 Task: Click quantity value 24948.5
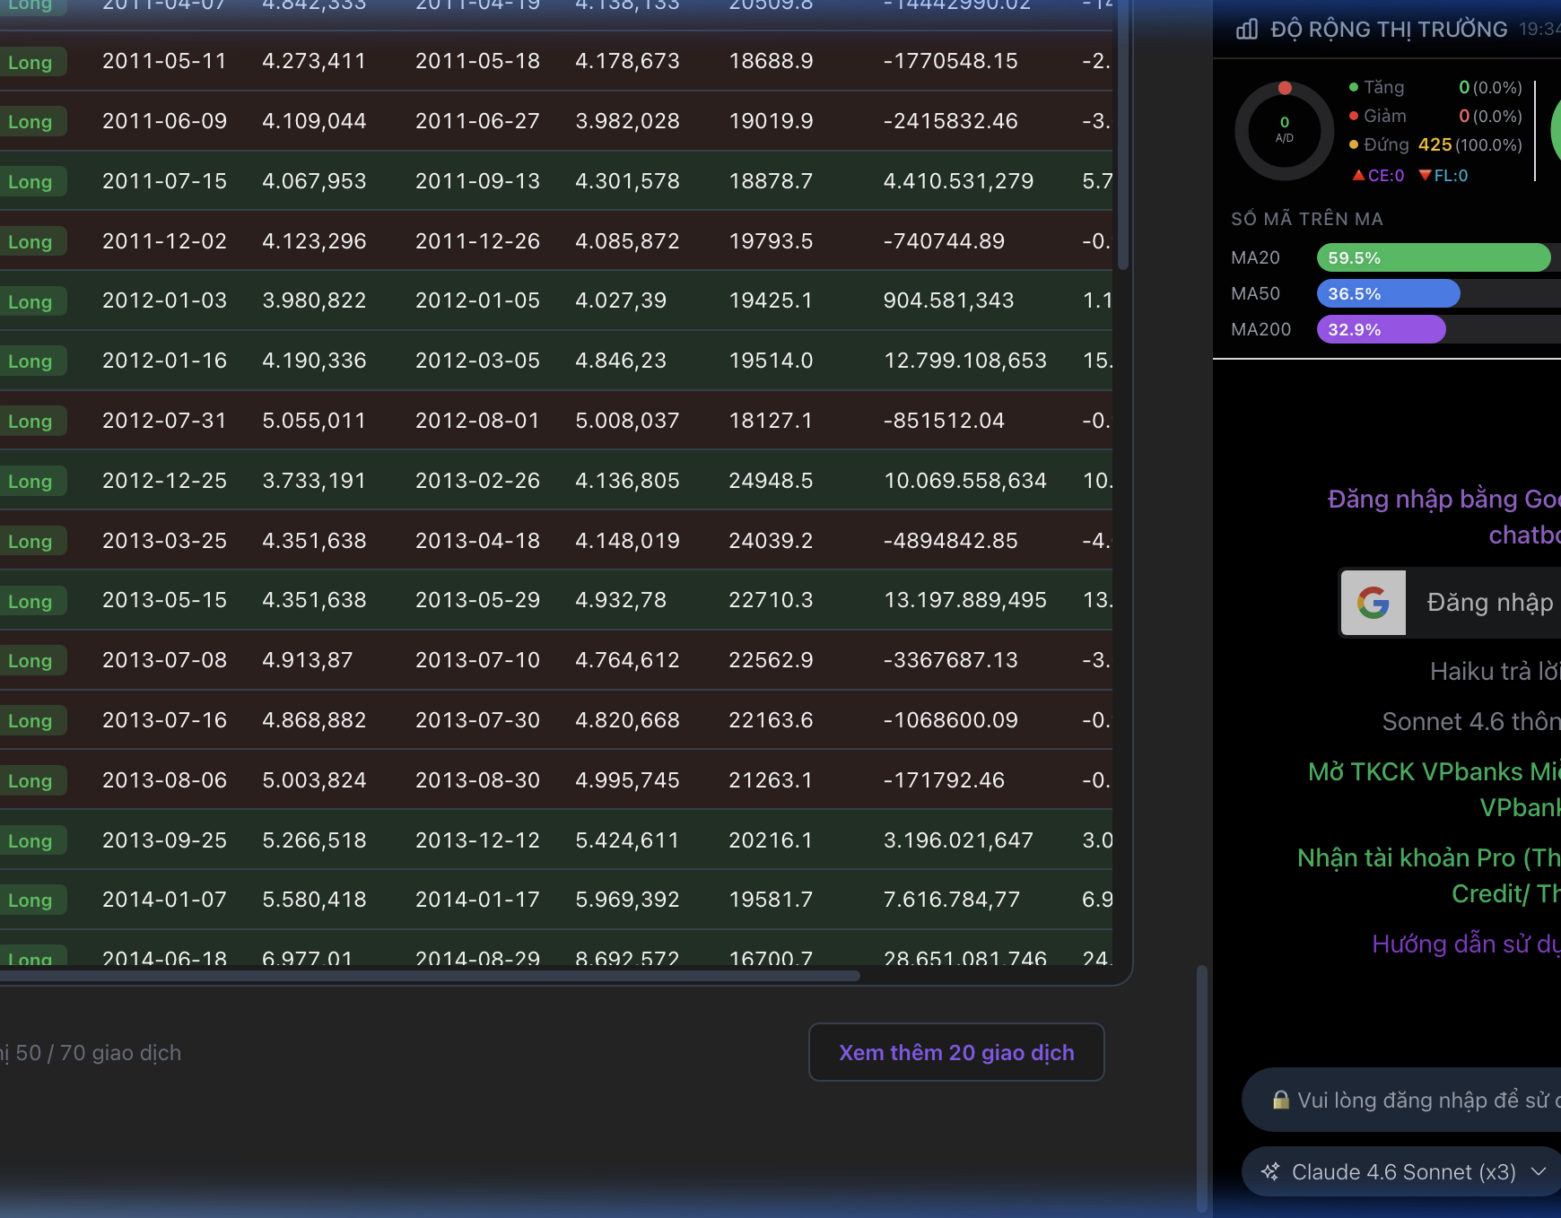point(771,480)
